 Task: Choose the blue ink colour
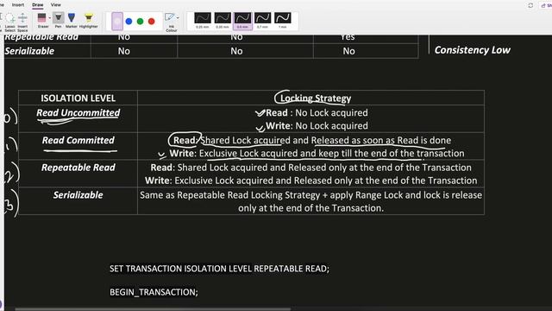pyautogui.click(x=129, y=22)
